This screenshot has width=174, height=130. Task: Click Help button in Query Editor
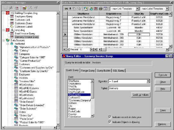pos(163,89)
